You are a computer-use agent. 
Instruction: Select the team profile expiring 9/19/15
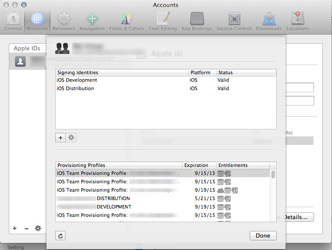pyautogui.click(x=163, y=190)
